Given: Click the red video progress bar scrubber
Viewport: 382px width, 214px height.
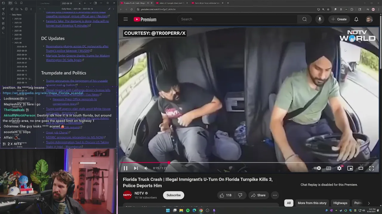Looking at the screenshot, I should (169, 163).
